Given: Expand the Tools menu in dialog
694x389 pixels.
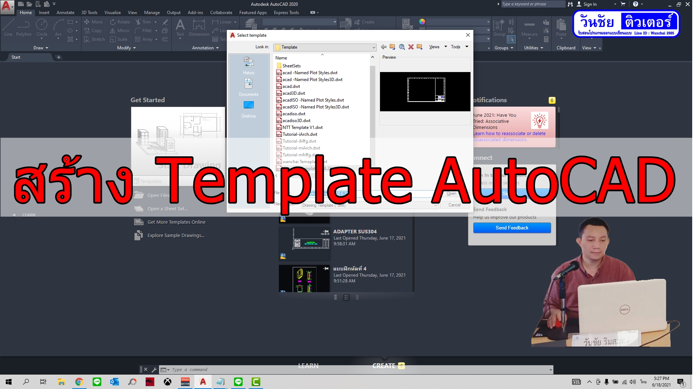Looking at the screenshot, I should [460, 47].
